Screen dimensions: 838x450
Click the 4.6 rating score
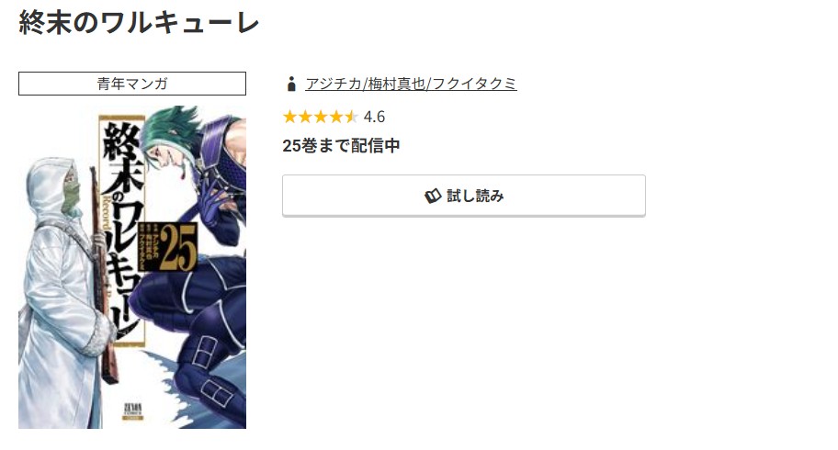374,117
